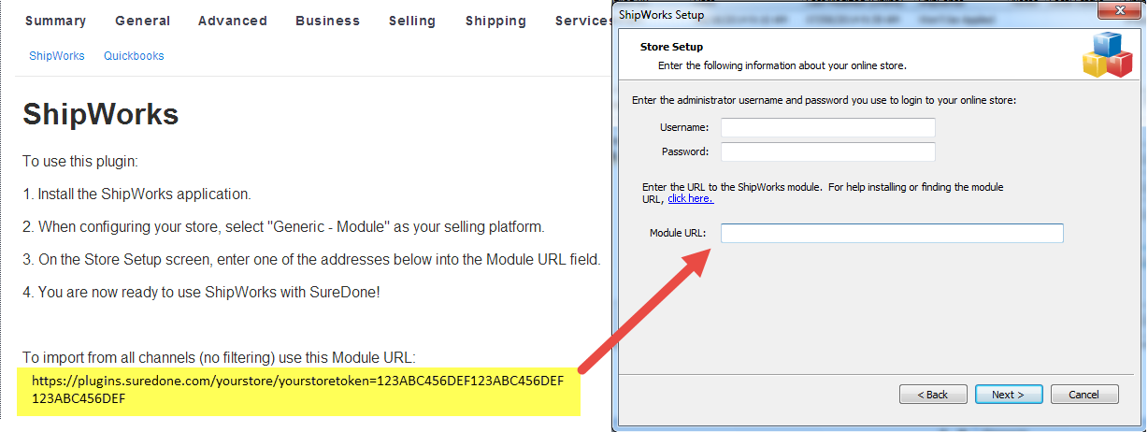Open the General tab
The image size is (1148, 432).
tap(143, 21)
